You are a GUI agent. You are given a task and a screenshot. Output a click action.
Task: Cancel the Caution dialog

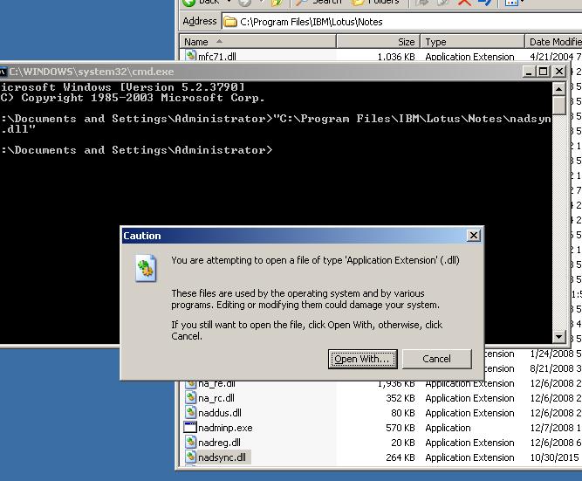click(436, 359)
